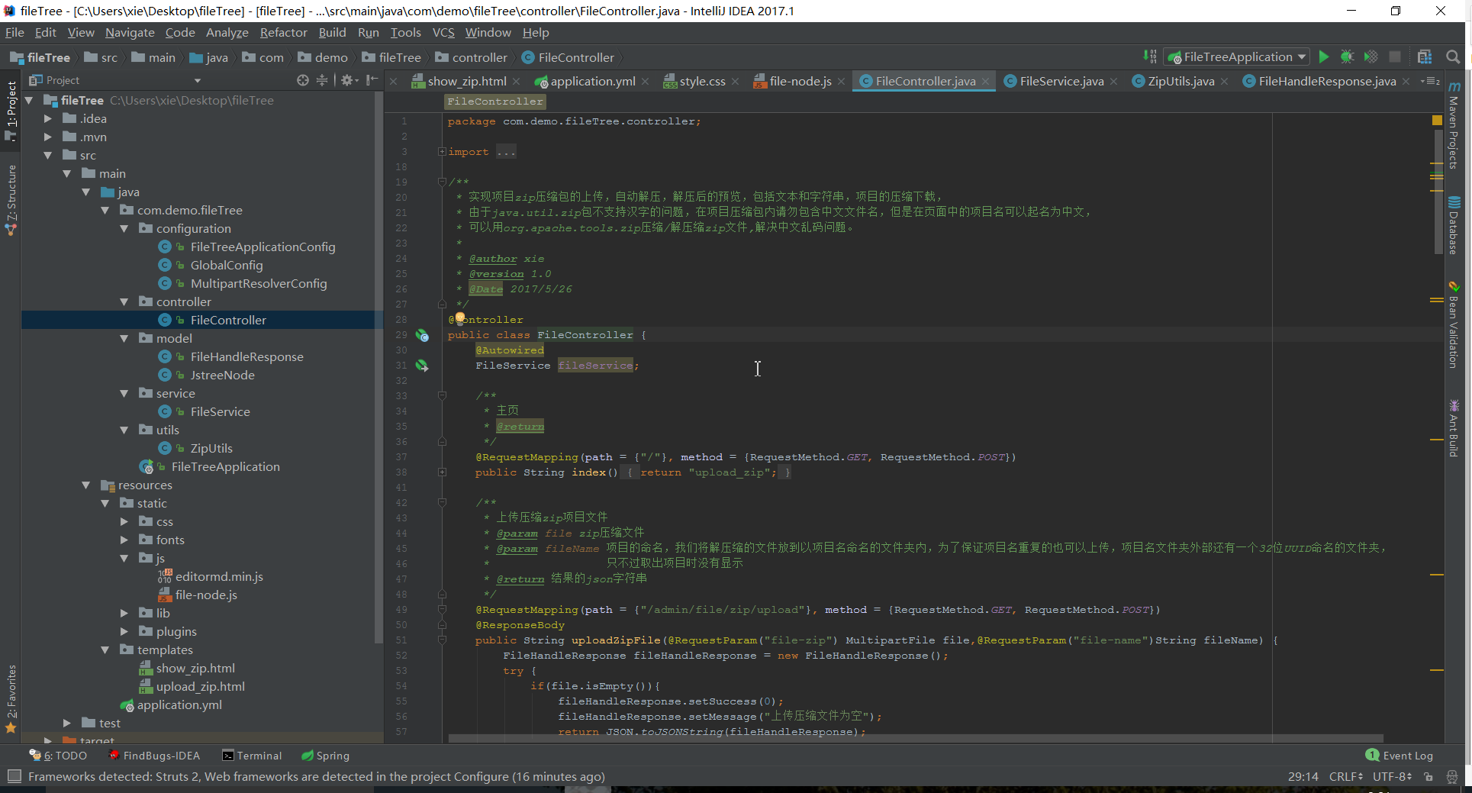1472x793 pixels.
Task: Open FileTreeApplication run configuration dropdown
Action: click(x=1301, y=57)
